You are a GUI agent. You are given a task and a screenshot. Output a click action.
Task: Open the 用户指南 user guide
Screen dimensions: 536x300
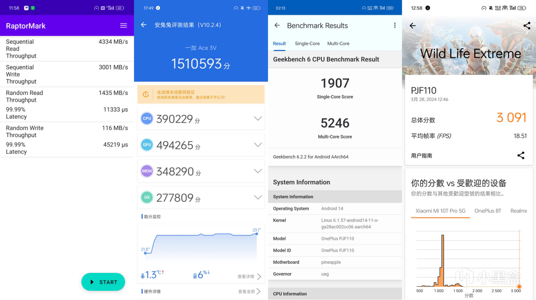[422, 156]
